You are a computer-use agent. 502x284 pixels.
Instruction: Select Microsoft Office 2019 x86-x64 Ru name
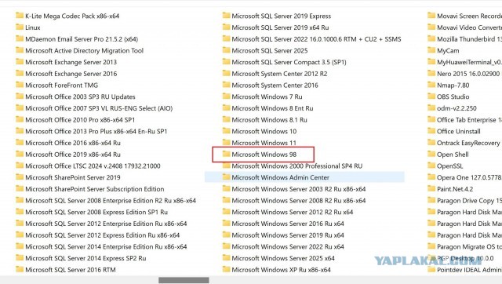[73, 155]
